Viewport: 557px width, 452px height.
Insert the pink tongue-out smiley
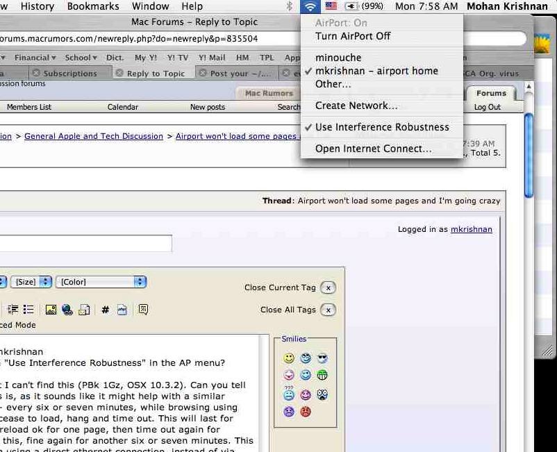[289, 375]
